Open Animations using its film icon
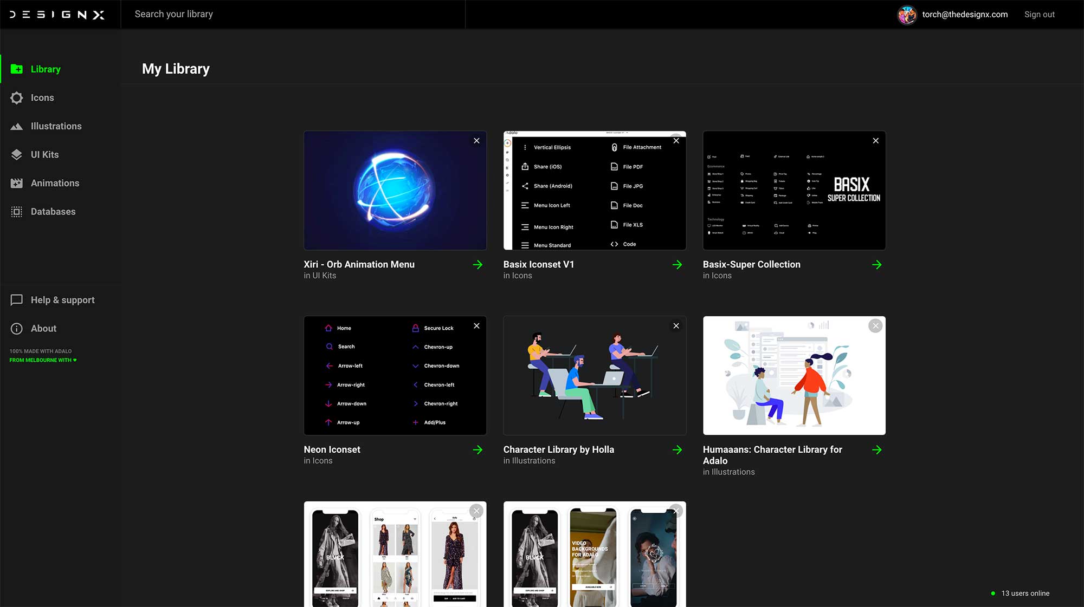 (17, 184)
